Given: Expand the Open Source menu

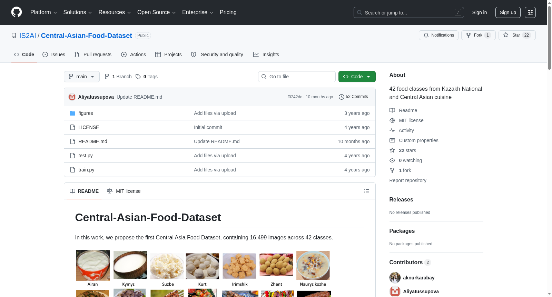Looking at the screenshot, I should 156,12.
